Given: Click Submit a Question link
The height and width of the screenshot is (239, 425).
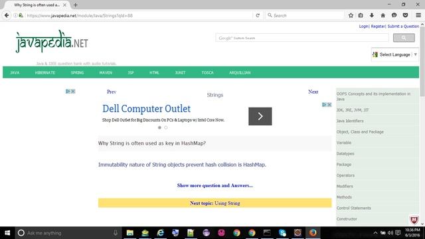Looking at the screenshot, I should pos(403,27).
